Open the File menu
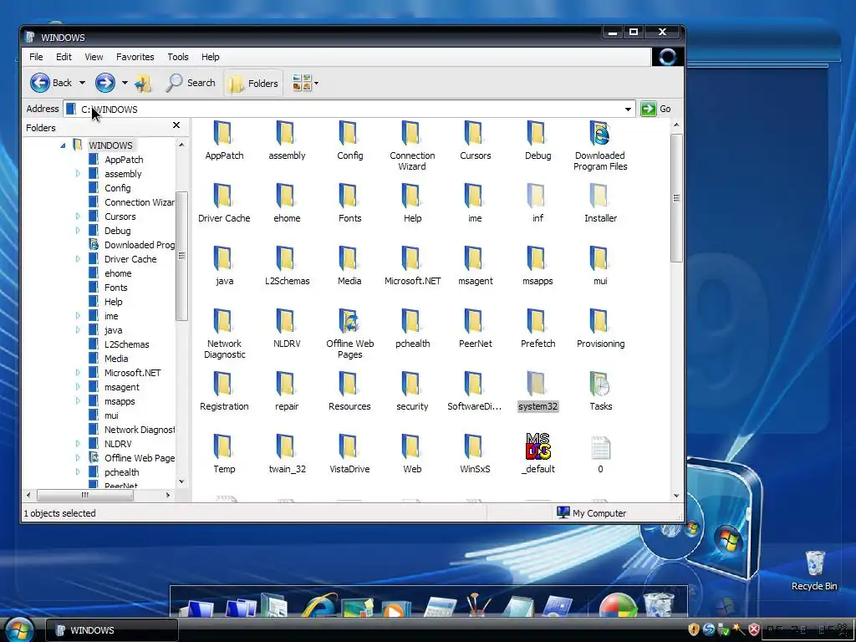Viewport: 856px width, 642px height. click(x=36, y=57)
